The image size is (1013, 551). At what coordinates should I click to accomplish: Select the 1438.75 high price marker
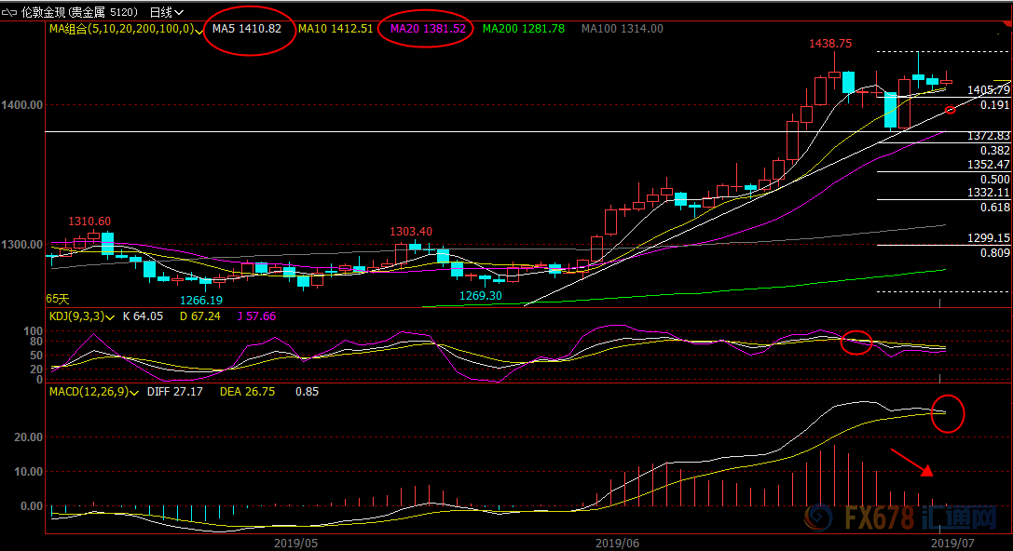(830, 43)
